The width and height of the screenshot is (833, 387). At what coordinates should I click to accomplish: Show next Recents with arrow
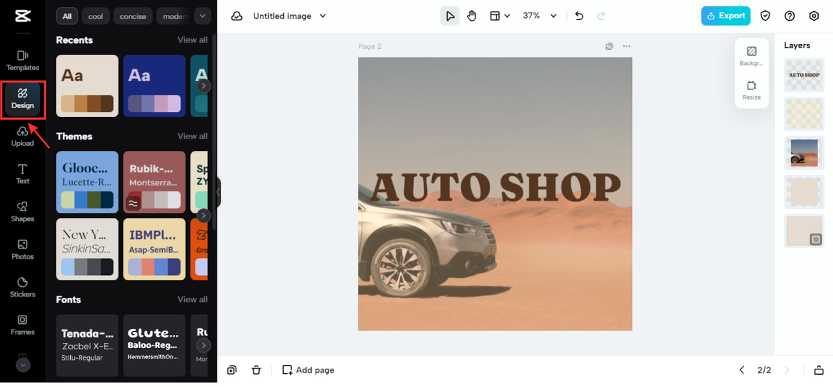click(x=204, y=86)
